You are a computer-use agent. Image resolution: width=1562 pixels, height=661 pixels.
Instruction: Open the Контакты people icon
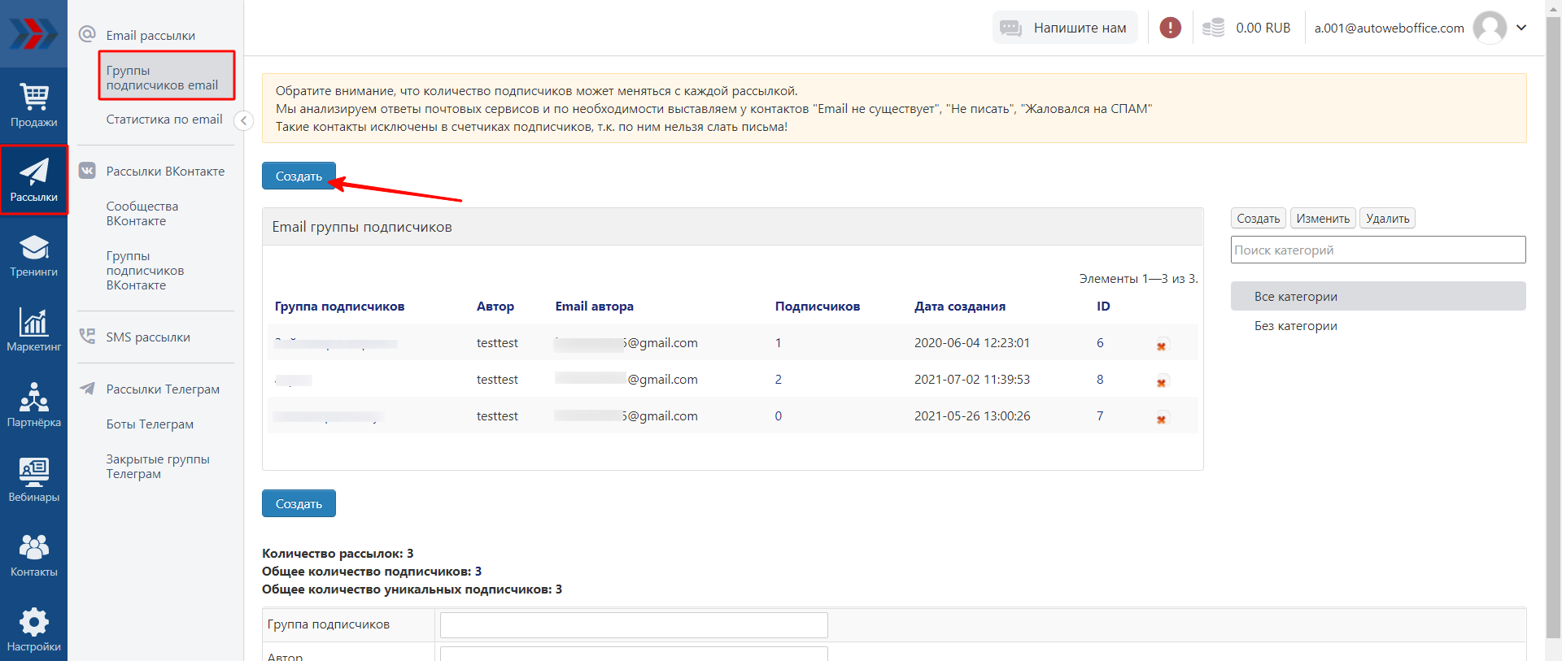pos(33,554)
